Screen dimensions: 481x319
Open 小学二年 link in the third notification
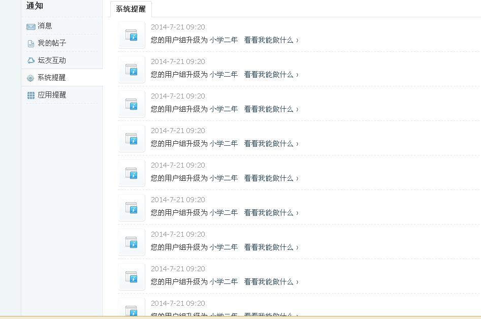tap(223, 109)
